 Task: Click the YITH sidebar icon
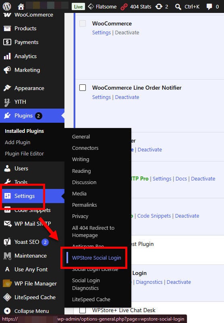7,102
